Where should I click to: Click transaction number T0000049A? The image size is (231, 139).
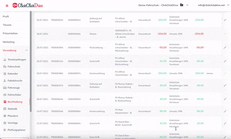57,47
